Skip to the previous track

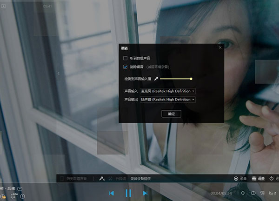point(112,193)
